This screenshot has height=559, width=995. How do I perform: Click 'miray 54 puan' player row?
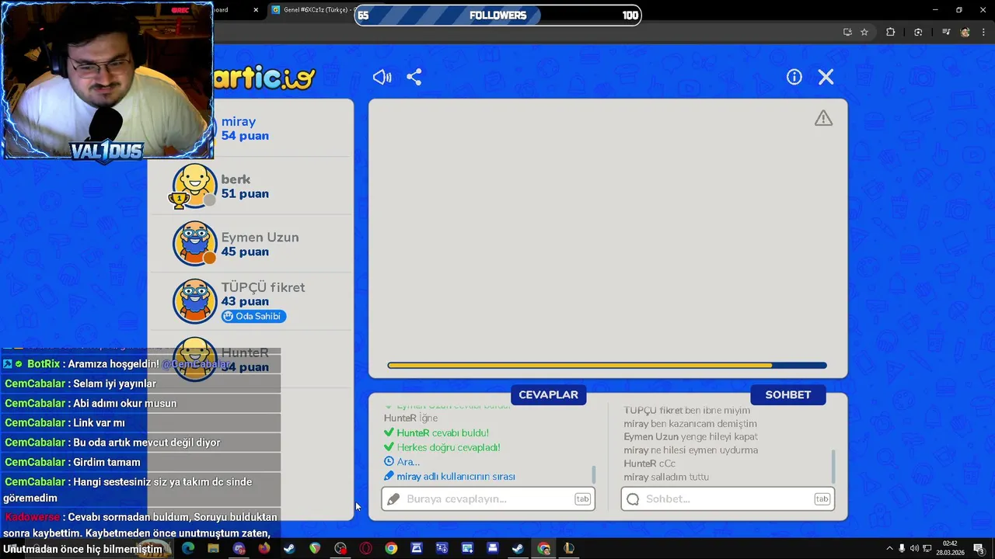coord(250,128)
